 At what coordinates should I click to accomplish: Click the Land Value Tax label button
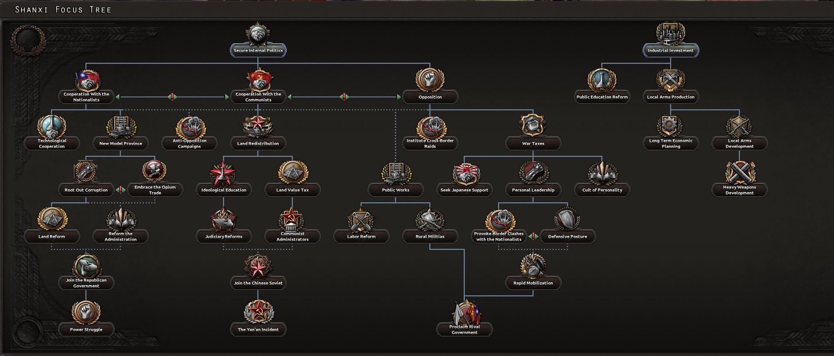click(x=292, y=190)
